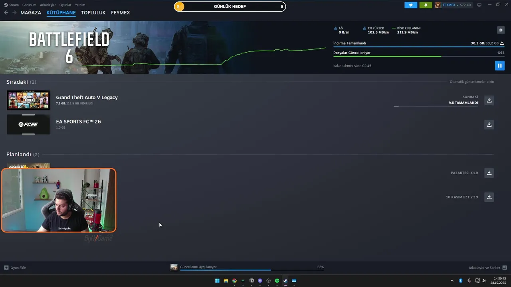Click the Bluetooth tray icon
511x287 pixels.
click(460, 281)
